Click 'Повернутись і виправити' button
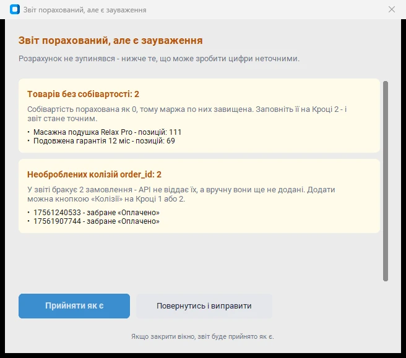The width and height of the screenshot is (406, 358). [204, 305]
